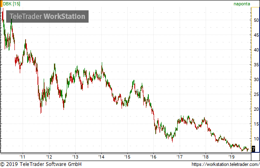Click the '17 year axis label
Image resolution: width=260 pixels, height=168 pixels.
pos(179,157)
